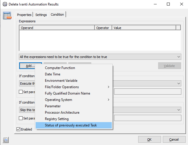Click the Value column header
Screen dimensions: 188x145
144,28
